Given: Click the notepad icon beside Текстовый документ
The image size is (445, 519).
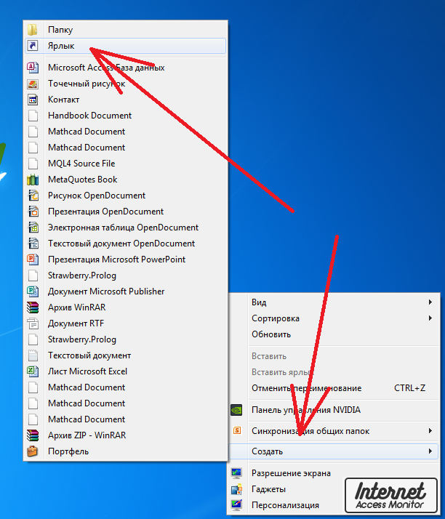Looking at the screenshot, I should click(33, 355).
